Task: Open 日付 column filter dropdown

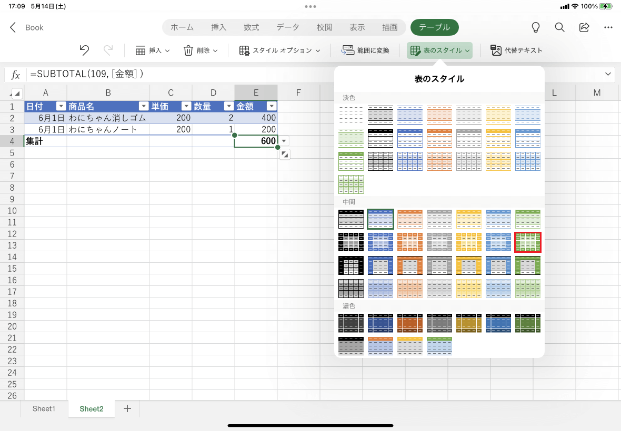Action: pyautogui.click(x=61, y=106)
